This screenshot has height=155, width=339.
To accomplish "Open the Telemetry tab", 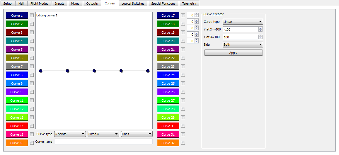I will coord(189,4).
